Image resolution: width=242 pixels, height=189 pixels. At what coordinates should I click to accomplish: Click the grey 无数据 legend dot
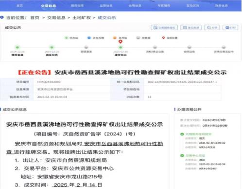[x=138, y=38]
